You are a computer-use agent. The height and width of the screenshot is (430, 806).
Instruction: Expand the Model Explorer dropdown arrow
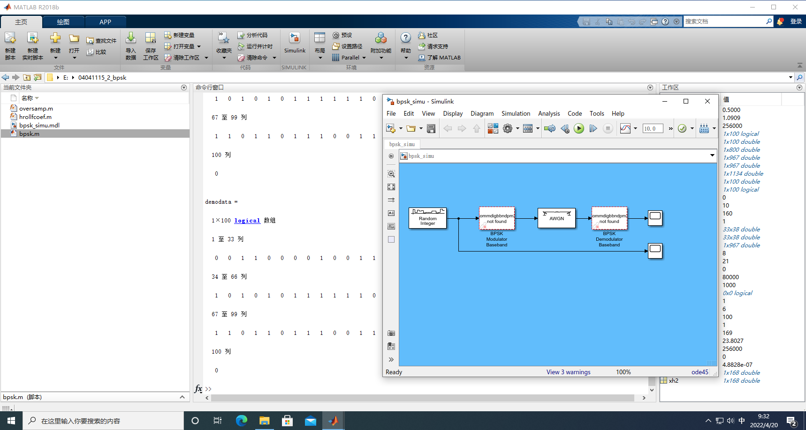pos(538,128)
